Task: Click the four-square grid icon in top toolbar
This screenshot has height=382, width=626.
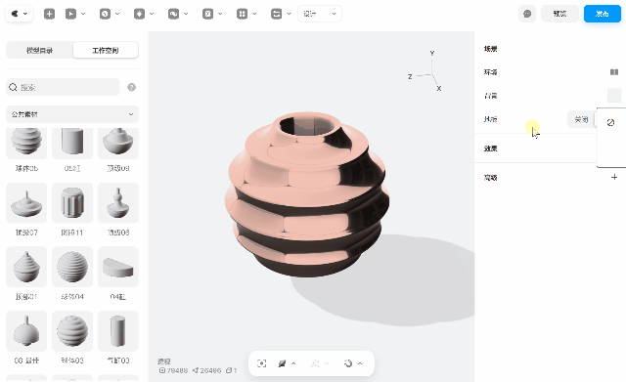Action: coord(242,14)
